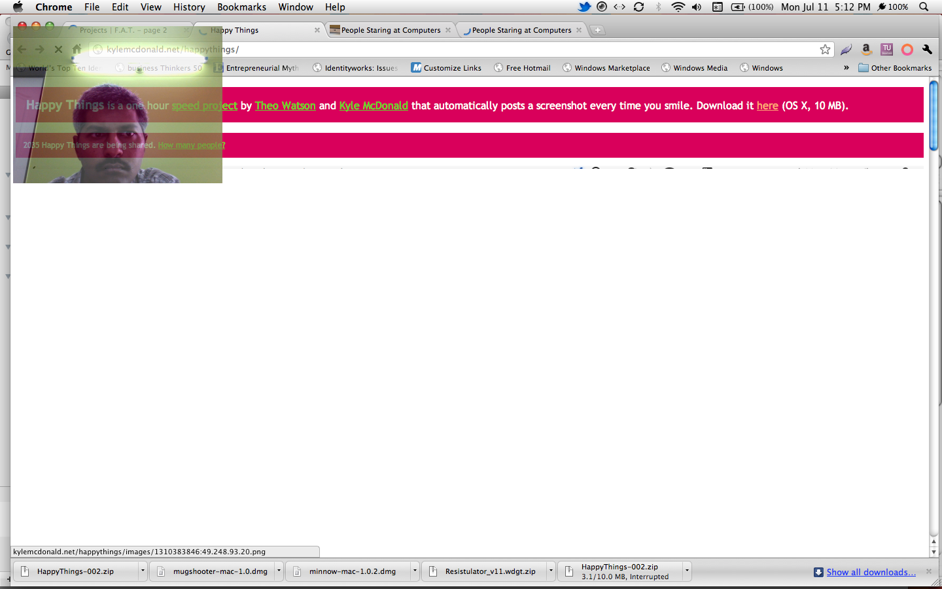Open the Window menu
Screen dimensions: 942x589
coord(296,7)
